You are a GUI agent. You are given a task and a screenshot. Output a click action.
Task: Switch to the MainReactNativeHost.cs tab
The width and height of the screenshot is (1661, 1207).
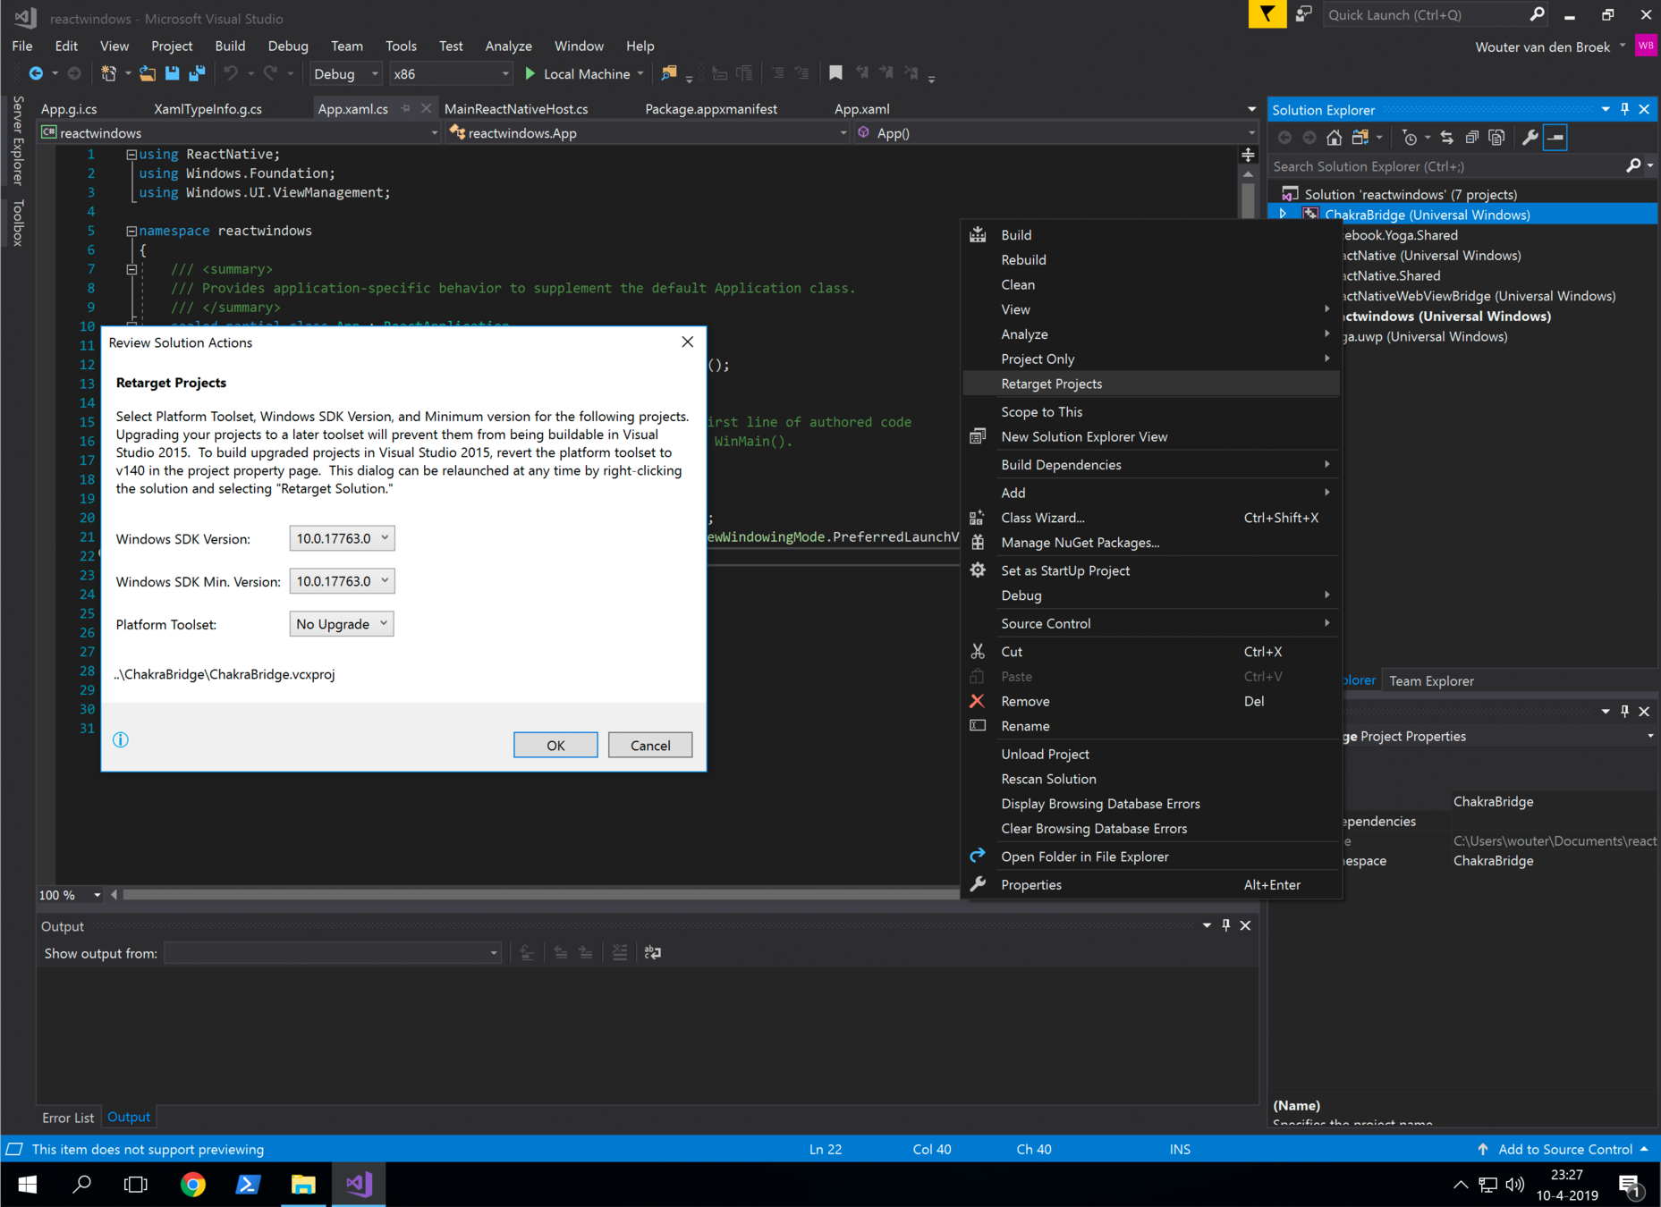point(516,109)
